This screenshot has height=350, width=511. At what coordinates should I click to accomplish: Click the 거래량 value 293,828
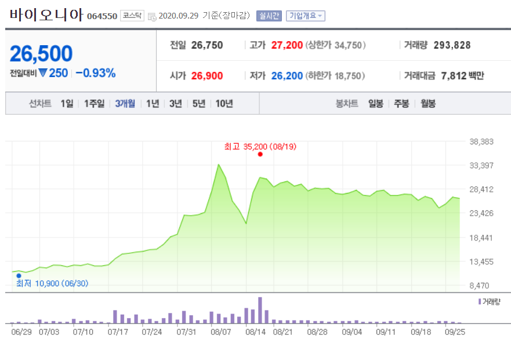(452, 45)
